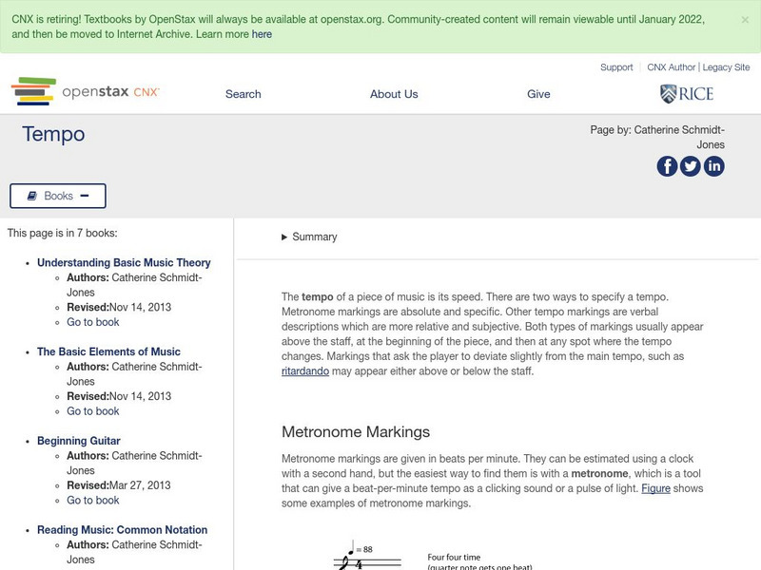Open the Beginning Guitar book title
761x570 pixels.
tap(79, 441)
